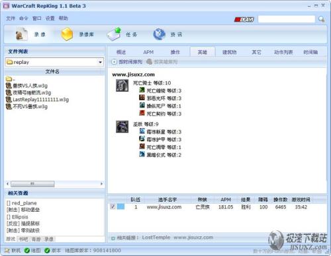Switch to the APM tab
This screenshot has width=331, height=256.
point(148,52)
